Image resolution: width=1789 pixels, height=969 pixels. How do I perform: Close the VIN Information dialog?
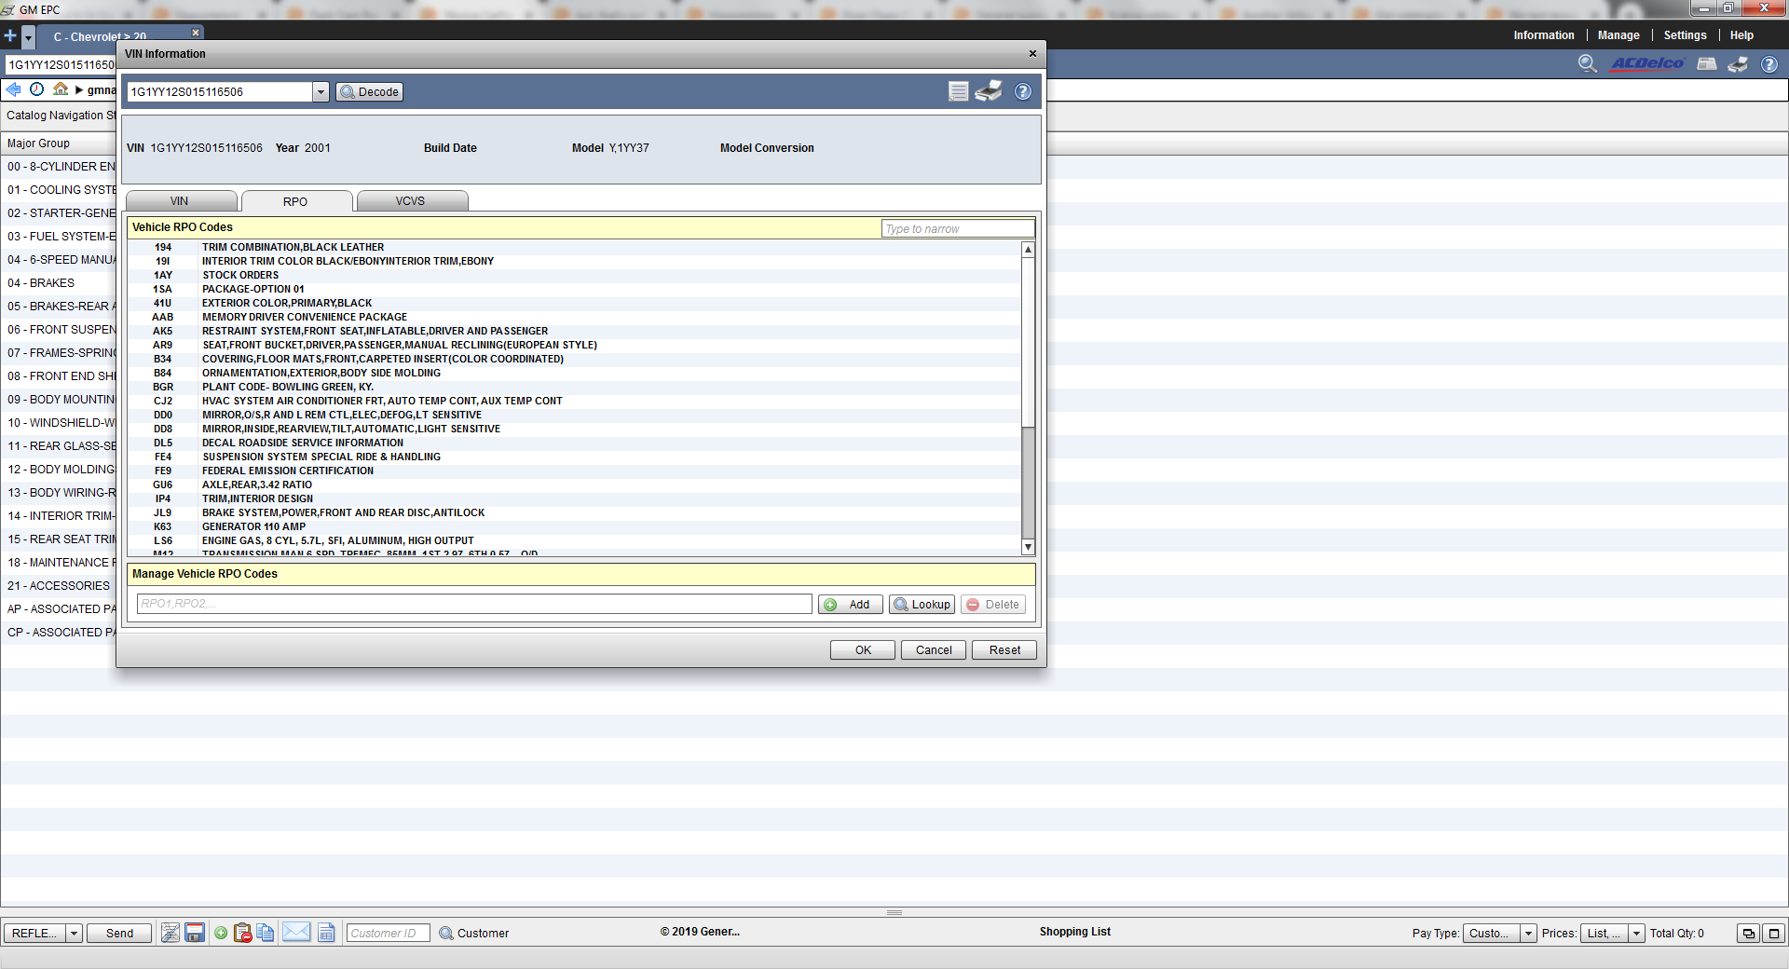pos(1032,53)
